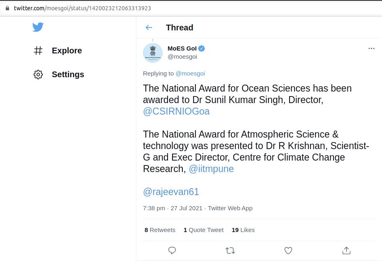Like the tweet with heart icon
Image resolution: width=382 pixels, height=262 pixels.
pos(288,250)
